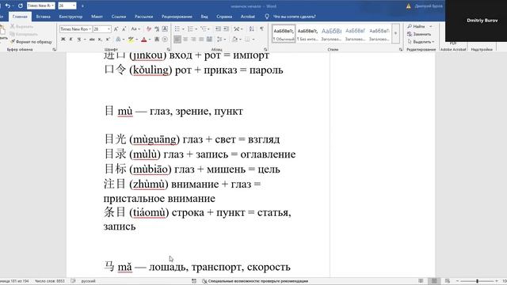Apply subscript formatting (x₂)
The width and height of the screenshot is (507, 285).
(100, 40)
